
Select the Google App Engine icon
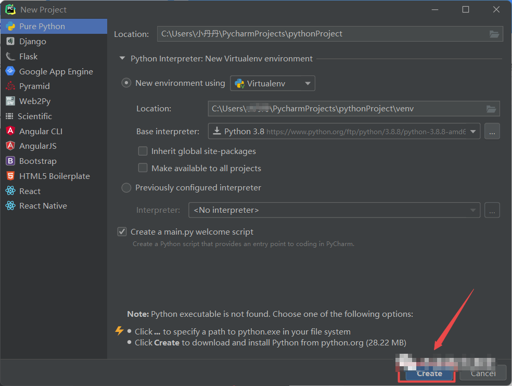pos(10,71)
